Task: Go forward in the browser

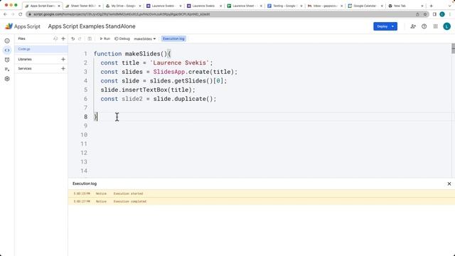Action: [x=13, y=14]
